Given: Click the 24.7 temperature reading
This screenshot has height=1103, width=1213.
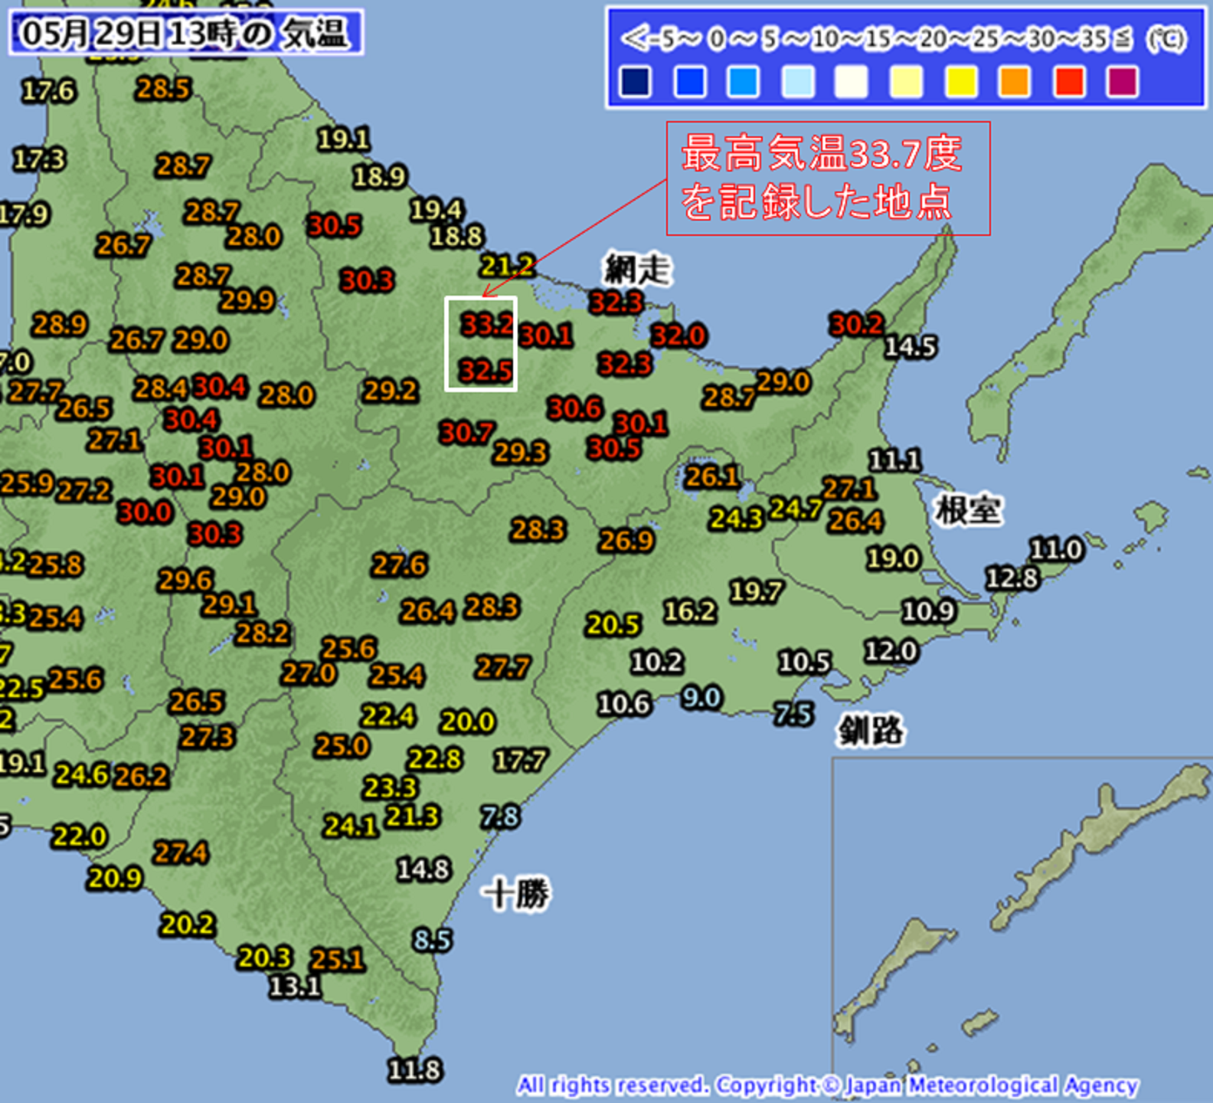Looking at the screenshot, I should [796, 509].
